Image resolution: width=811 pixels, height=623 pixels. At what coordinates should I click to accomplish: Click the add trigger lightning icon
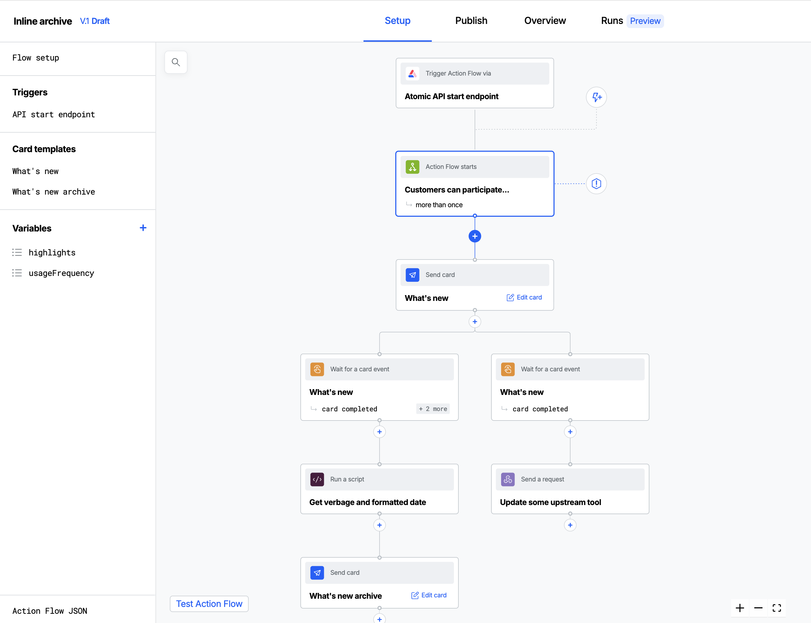click(596, 97)
